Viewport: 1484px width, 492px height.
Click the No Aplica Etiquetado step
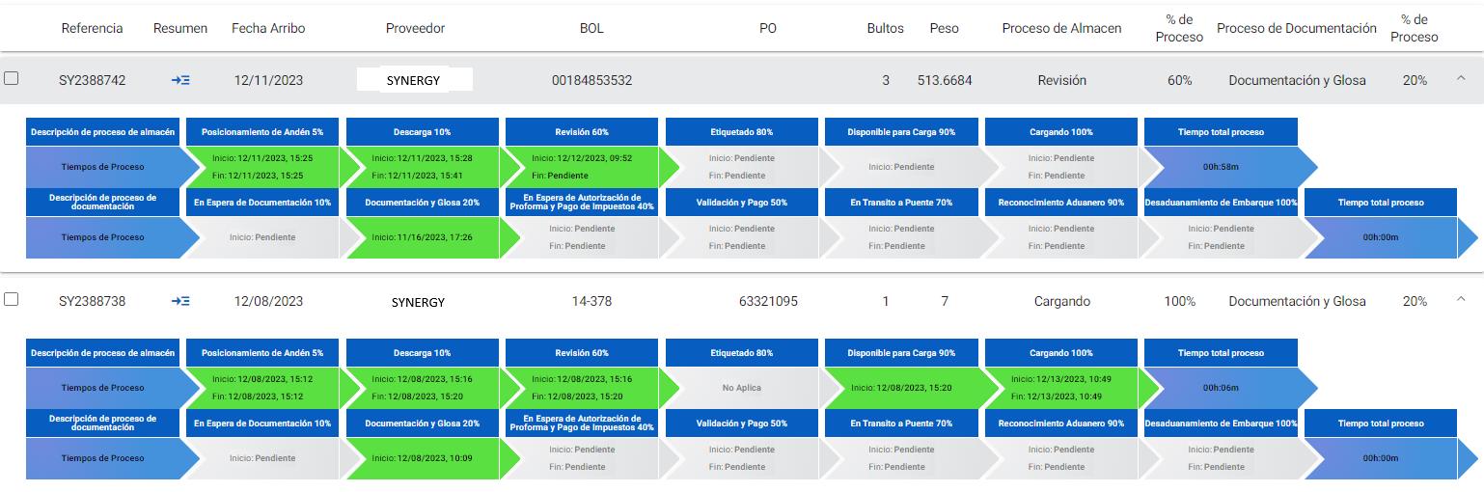tap(741, 388)
